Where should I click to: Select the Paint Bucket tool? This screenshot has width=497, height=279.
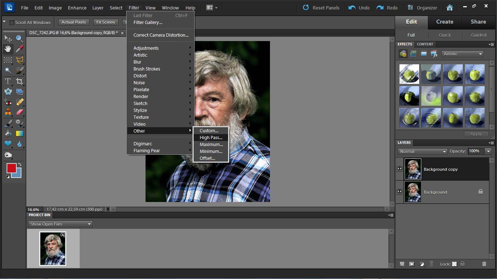(8, 134)
